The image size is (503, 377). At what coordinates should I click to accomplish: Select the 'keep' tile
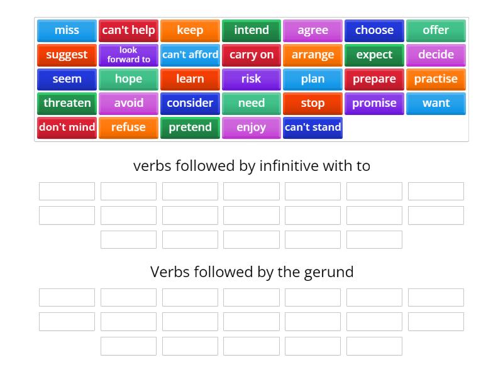pos(190,30)
